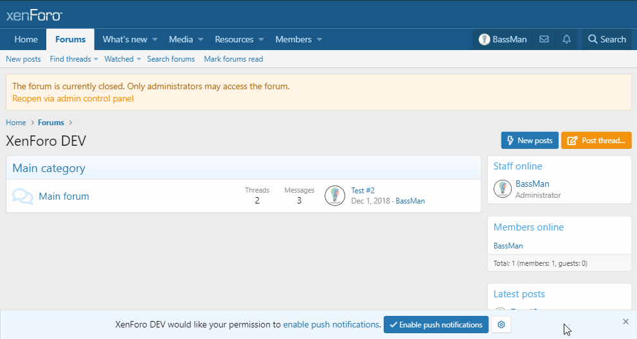The height and width of the screenshot is (339, 637).
Task: Click the XenForo logo
Action: point(34,15)
